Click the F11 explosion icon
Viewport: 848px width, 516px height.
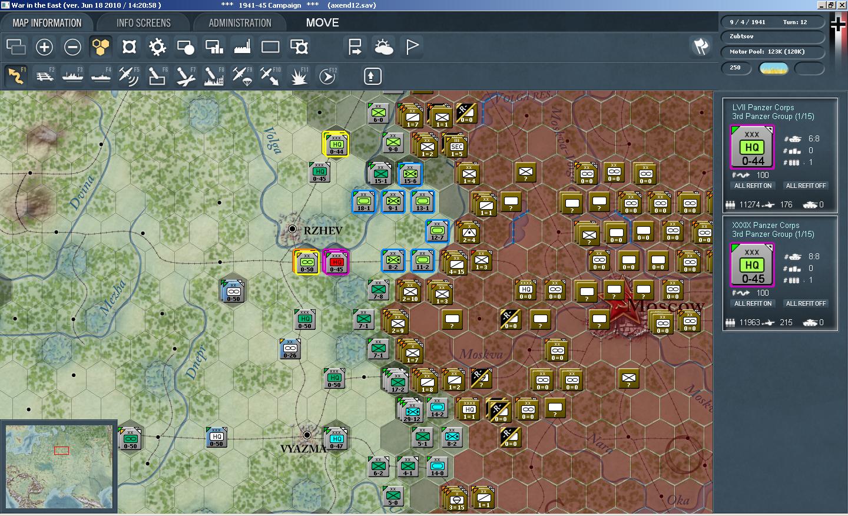coord(299,76)
